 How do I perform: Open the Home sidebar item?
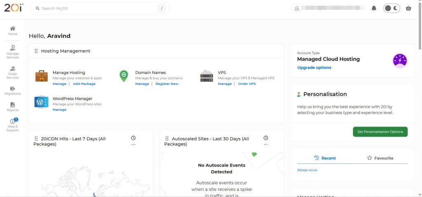(x=13, y=31)
